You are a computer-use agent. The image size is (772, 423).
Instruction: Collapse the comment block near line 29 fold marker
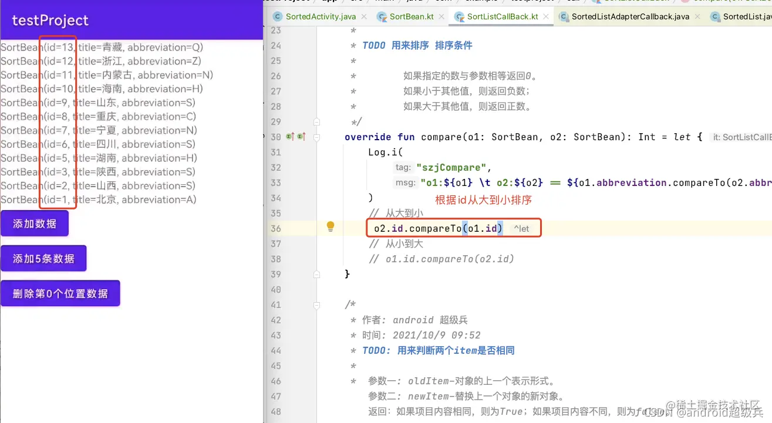pos(316,121)
